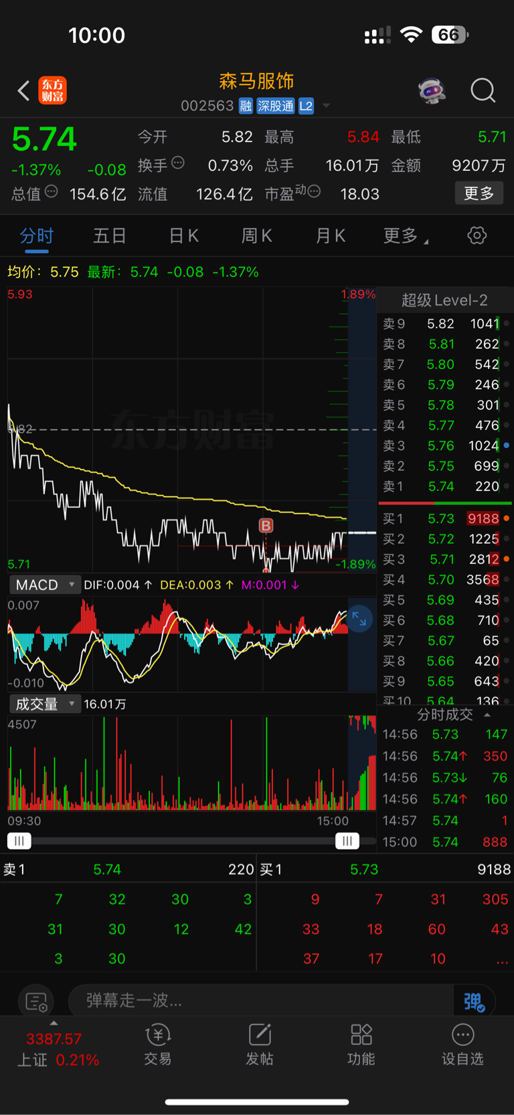The image size is (514, 1115).
Task: Tap the search magnifier icon
Action: click(483, 90)
